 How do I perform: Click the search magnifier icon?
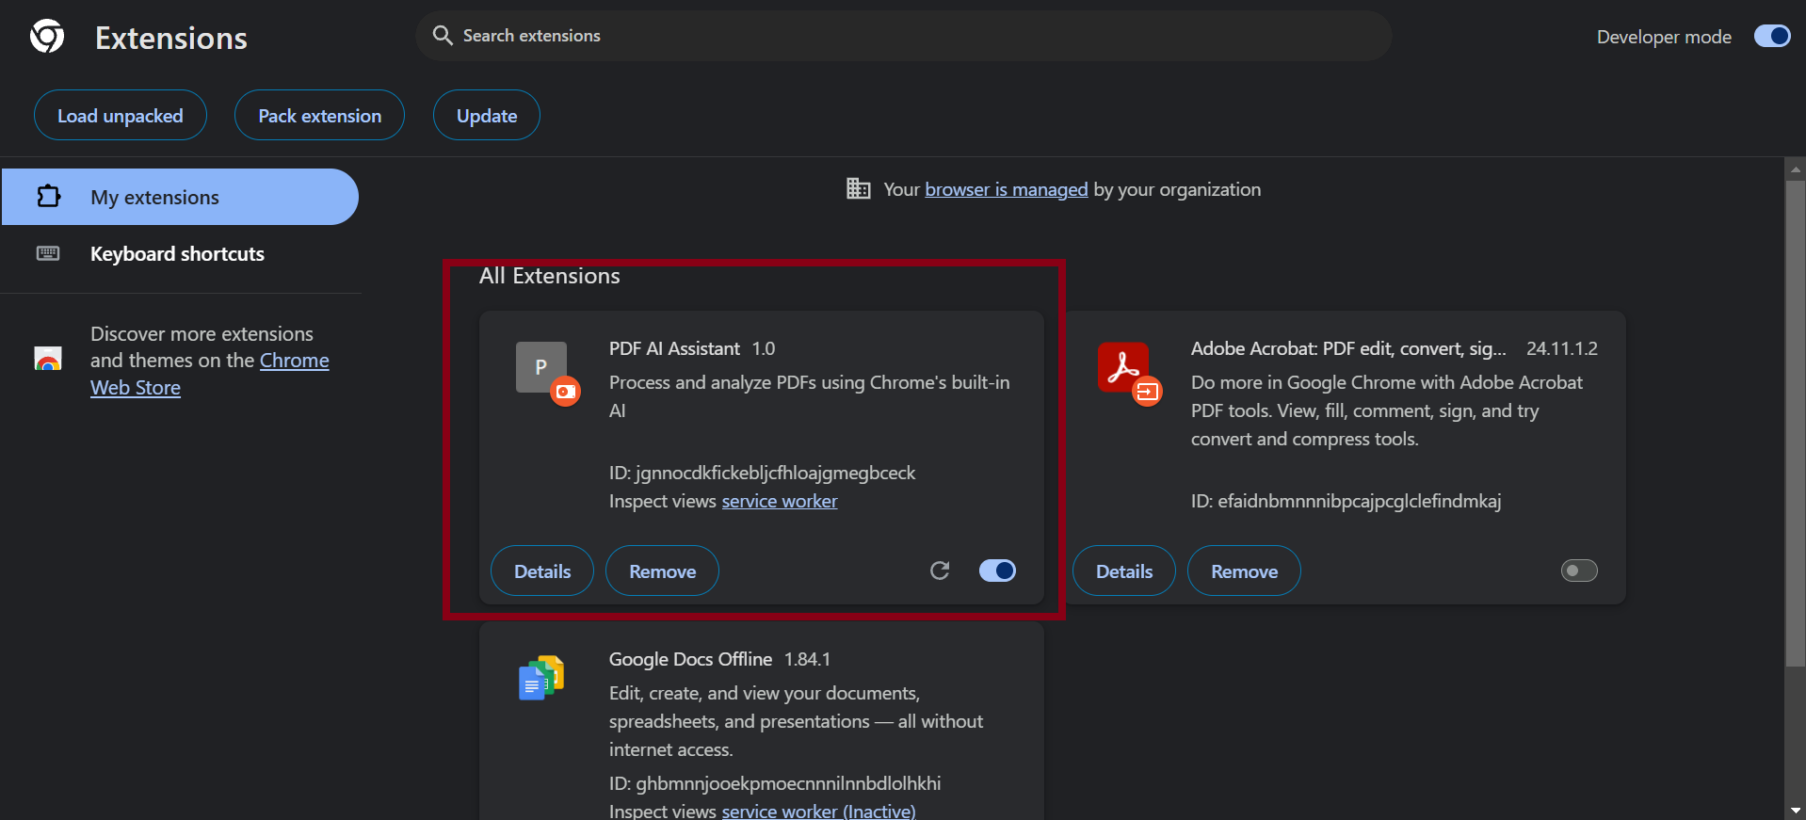(x=443, y=36)
